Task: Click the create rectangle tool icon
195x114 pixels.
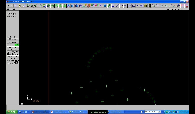Action: (x=133, y=6)
